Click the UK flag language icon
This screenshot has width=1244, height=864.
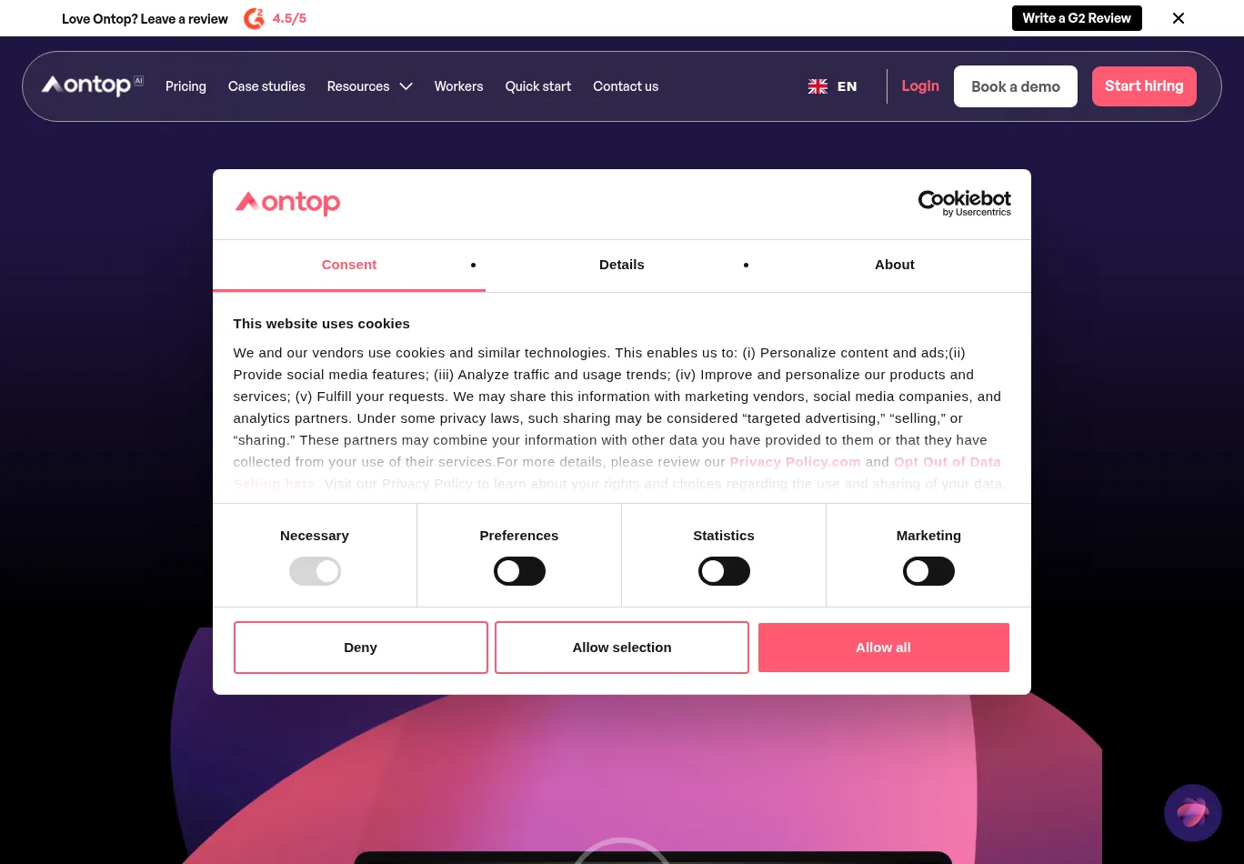(818, 86)
